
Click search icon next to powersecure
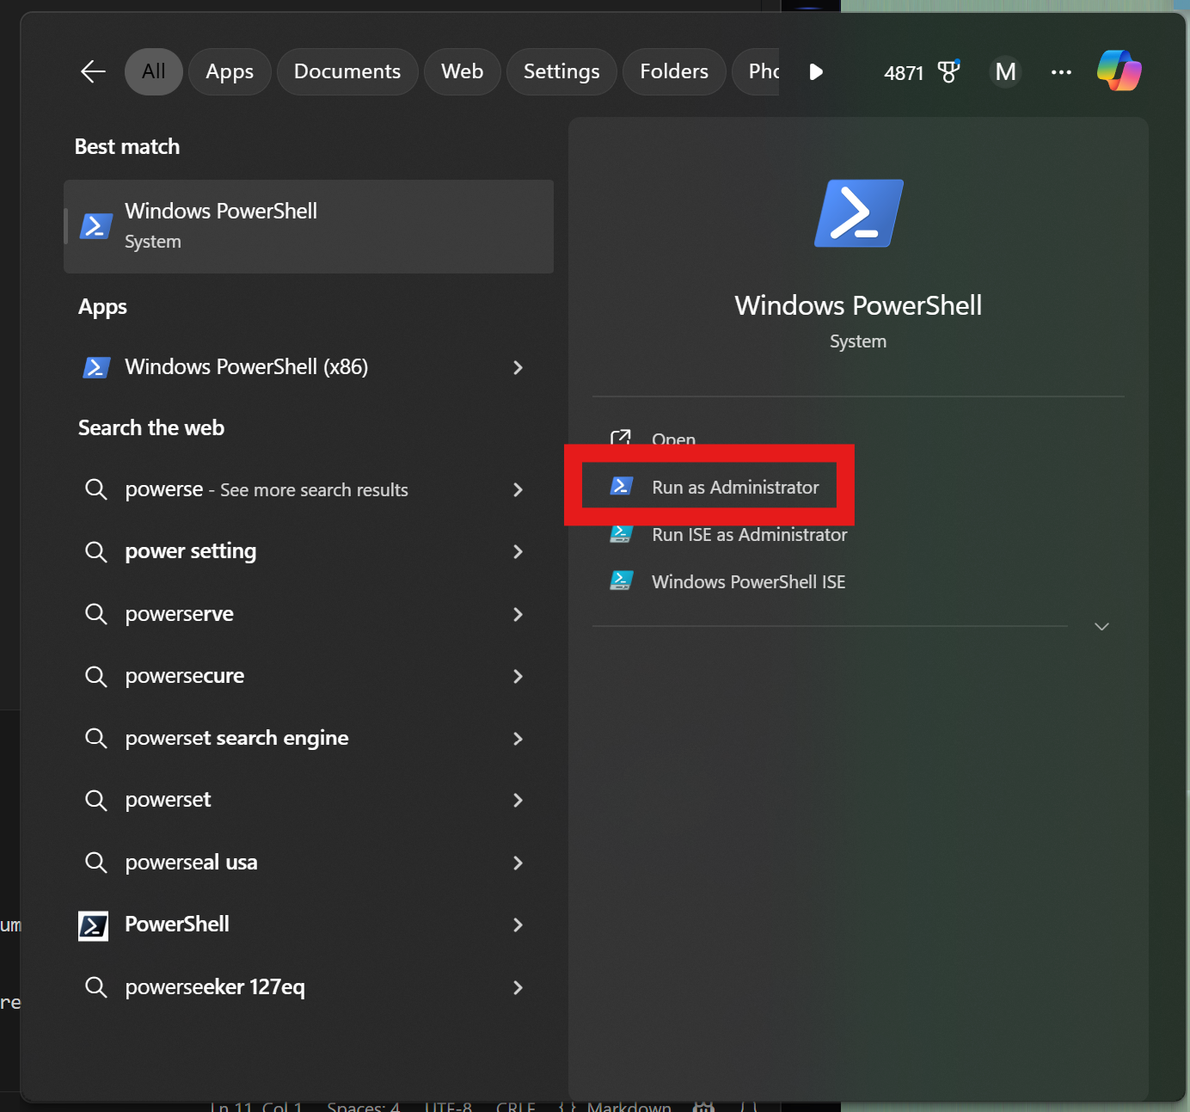95,676
